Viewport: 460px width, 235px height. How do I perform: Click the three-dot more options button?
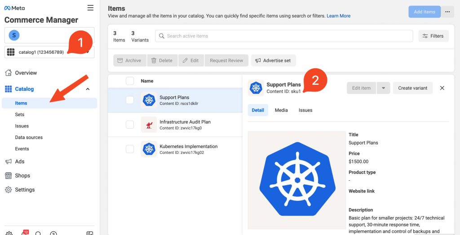447,12
